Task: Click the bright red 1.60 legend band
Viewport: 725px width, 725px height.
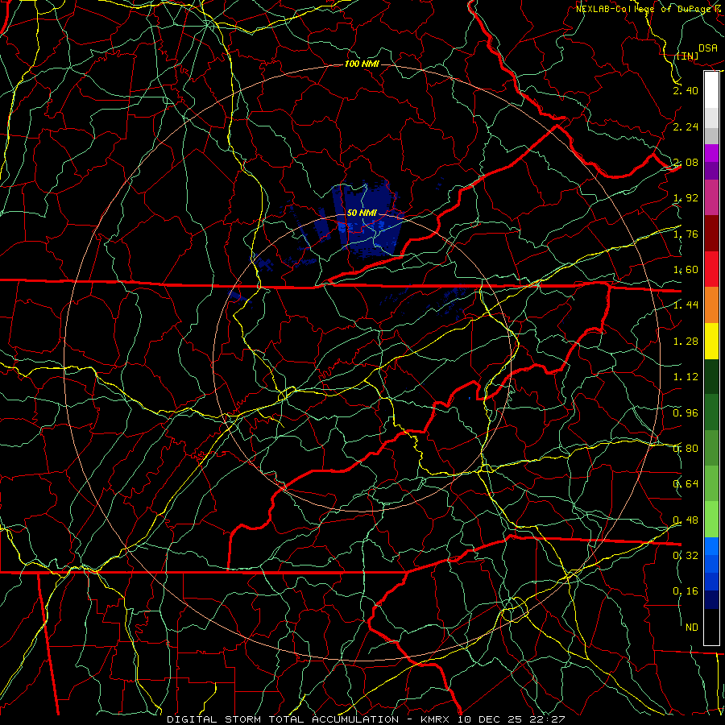Action: [x=711, y=269]
